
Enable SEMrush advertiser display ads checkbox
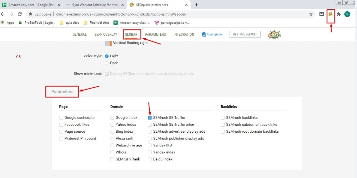[150, 132]
